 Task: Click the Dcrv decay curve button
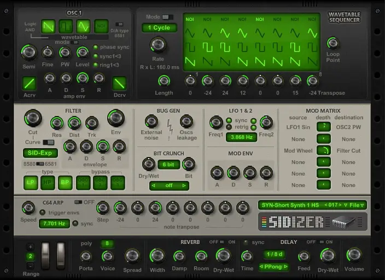point(120,84)
